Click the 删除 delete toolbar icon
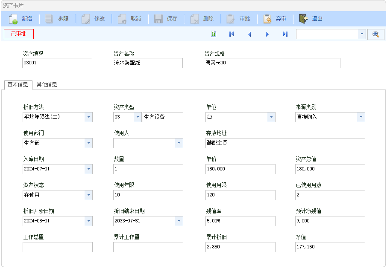Image resolution: width=387 pixels, height=268 pixels. (x=194, y=19)
